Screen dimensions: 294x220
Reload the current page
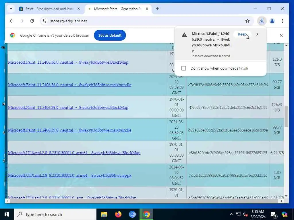pyautogui.click(x=32, y=21)
